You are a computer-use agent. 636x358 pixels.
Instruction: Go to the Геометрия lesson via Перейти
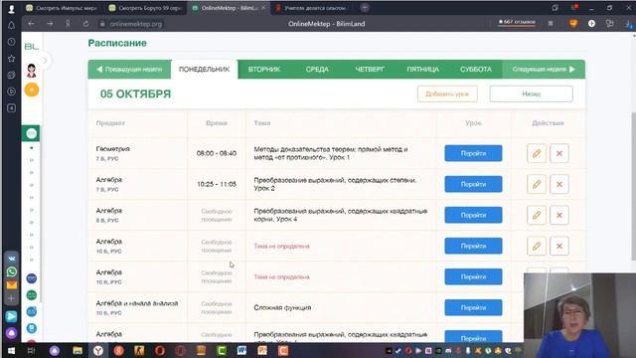tap(473, 153)
